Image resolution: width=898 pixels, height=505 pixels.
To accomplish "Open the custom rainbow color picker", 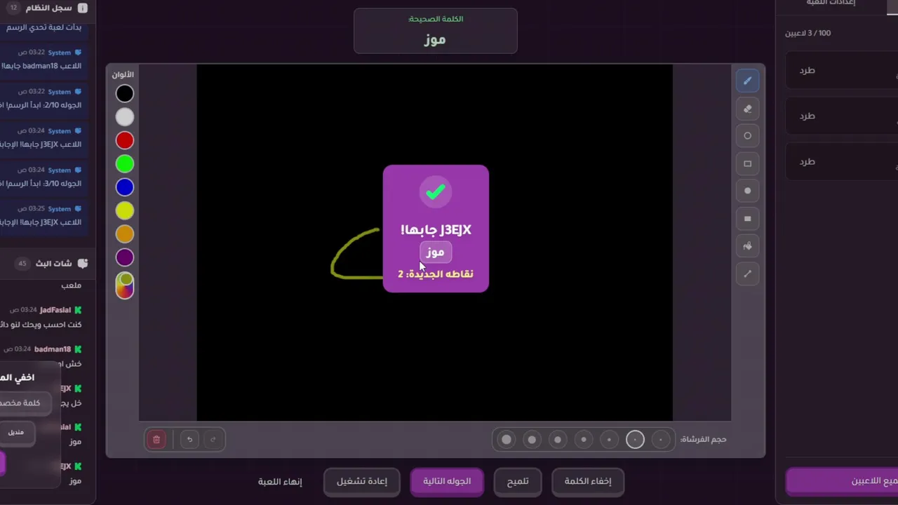I will (125, 285).
